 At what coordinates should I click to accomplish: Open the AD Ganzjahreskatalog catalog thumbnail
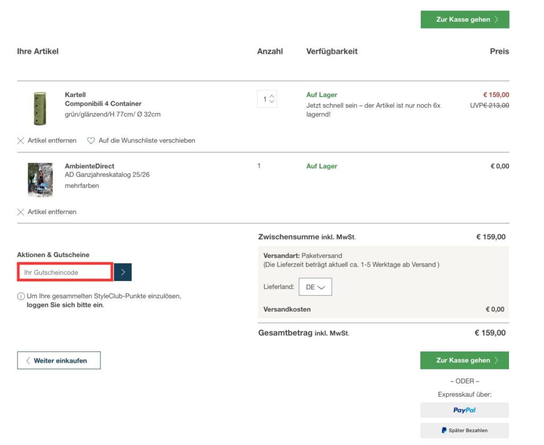point(40,179)
